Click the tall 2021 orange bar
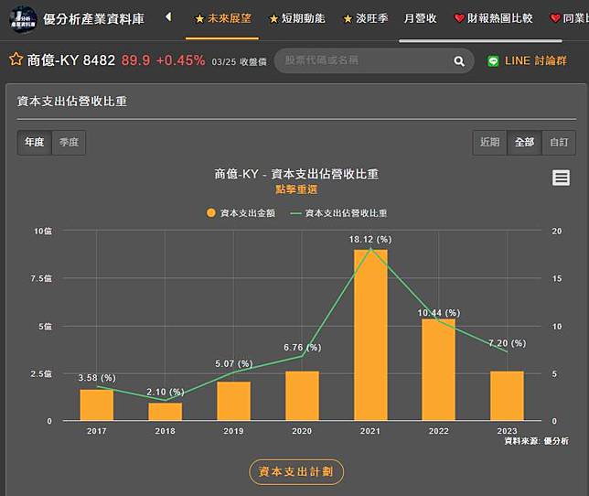The width and height of the screenshot is (589, 496). (370, 335)
